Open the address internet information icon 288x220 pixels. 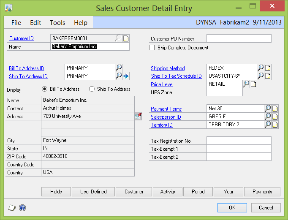[138, 116]
